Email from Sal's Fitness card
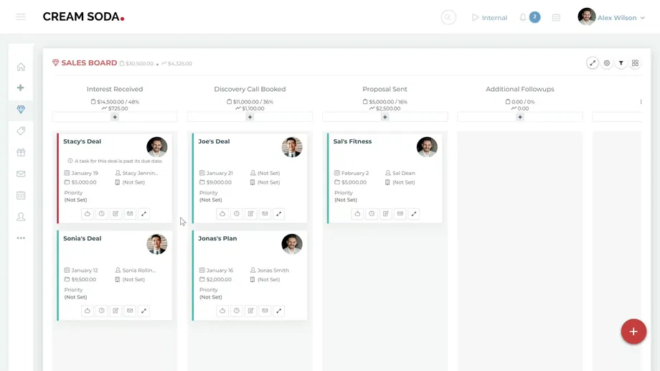 pyautogui.click(x=400, y=214)
